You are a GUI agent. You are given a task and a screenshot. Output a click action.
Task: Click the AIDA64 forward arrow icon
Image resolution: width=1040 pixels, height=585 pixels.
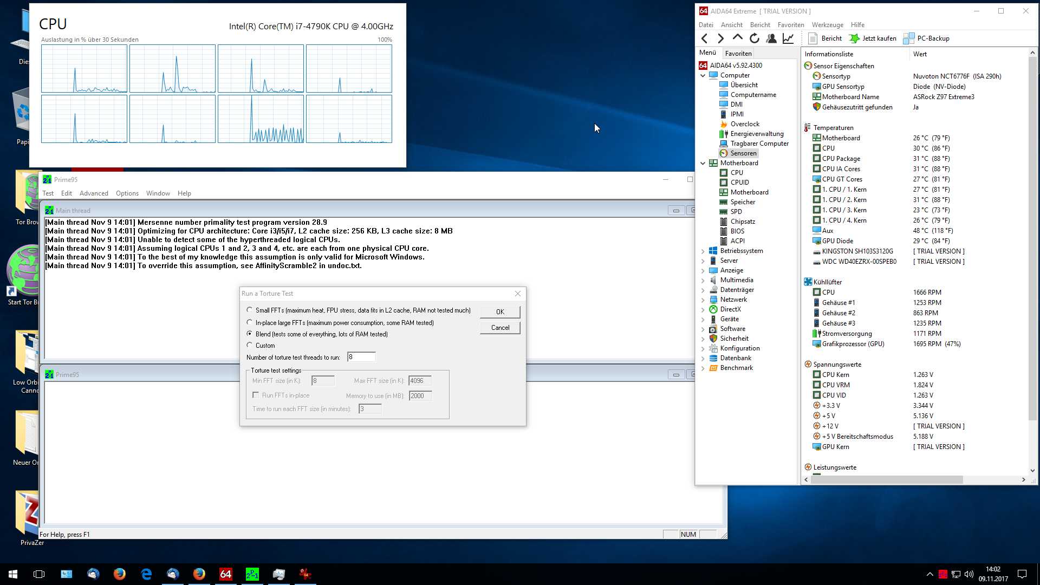[x=720, y=38]
